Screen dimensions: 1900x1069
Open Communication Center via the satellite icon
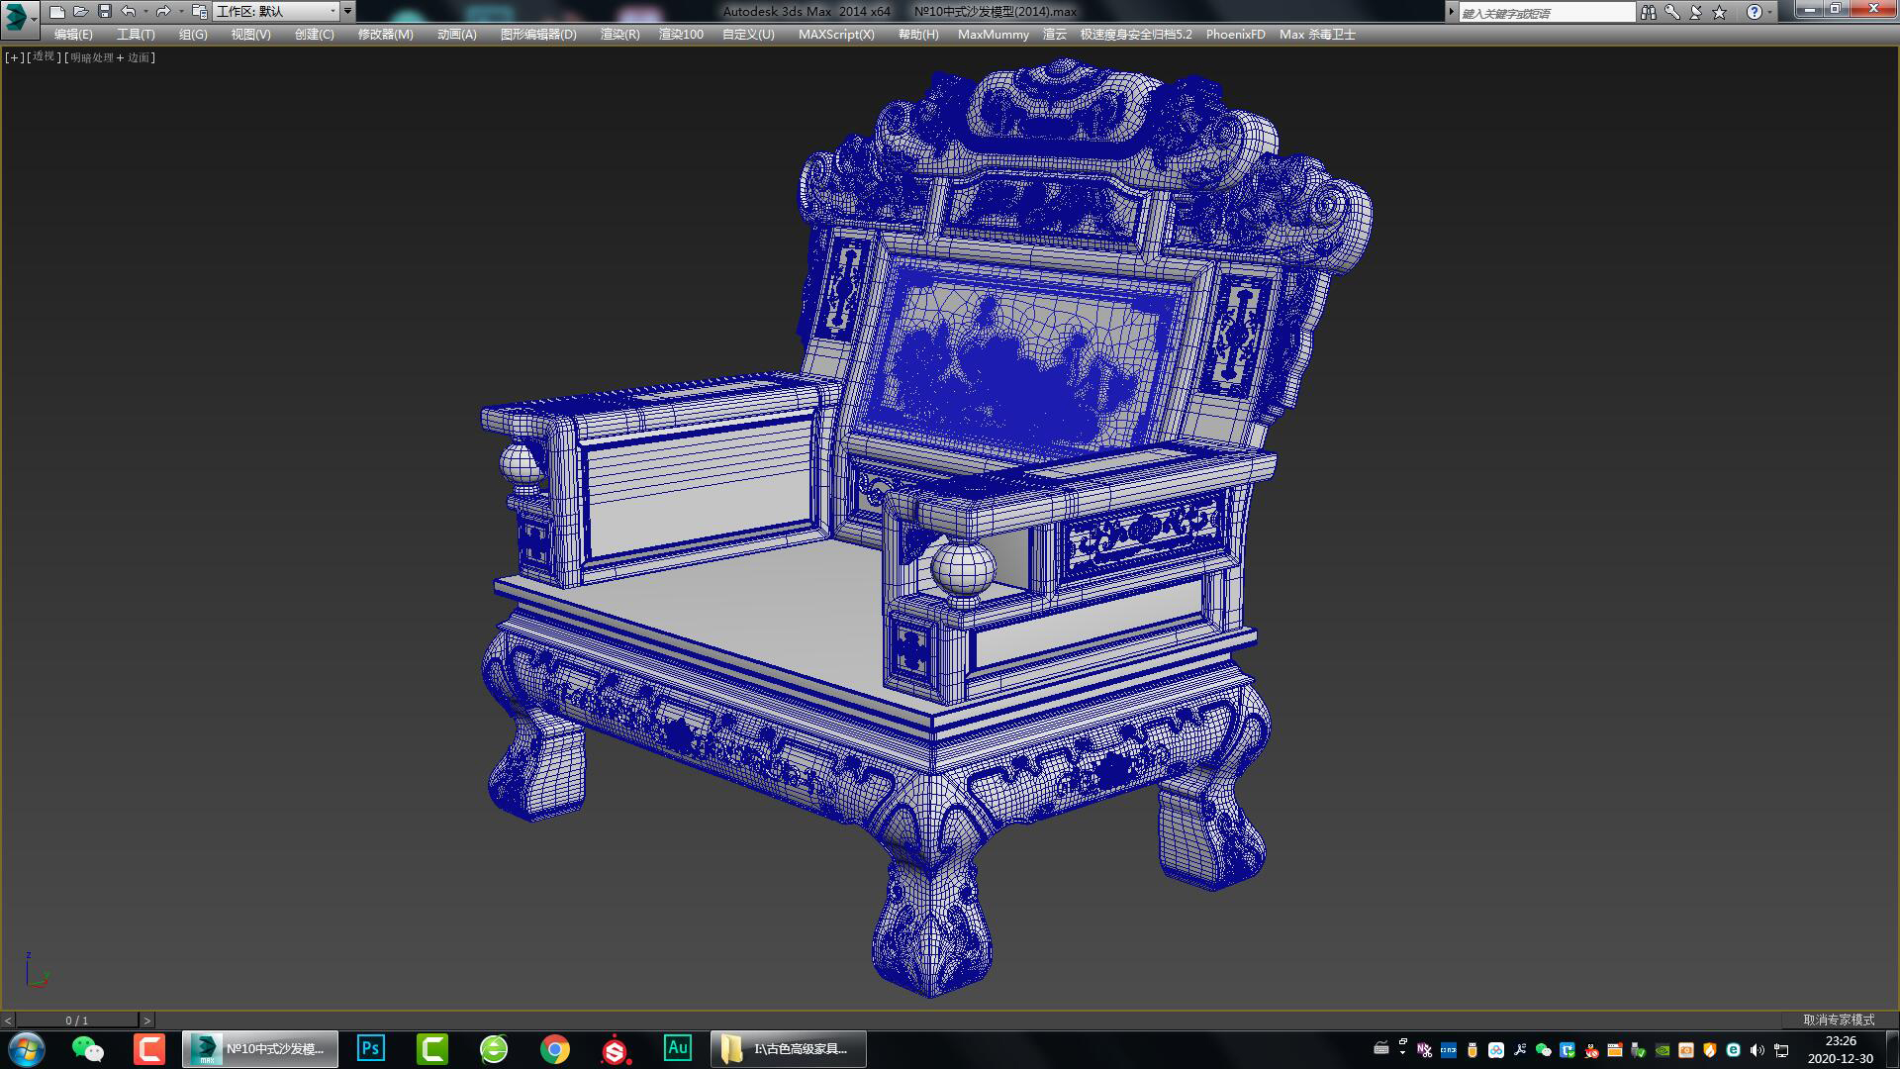tap(1696, 11)
